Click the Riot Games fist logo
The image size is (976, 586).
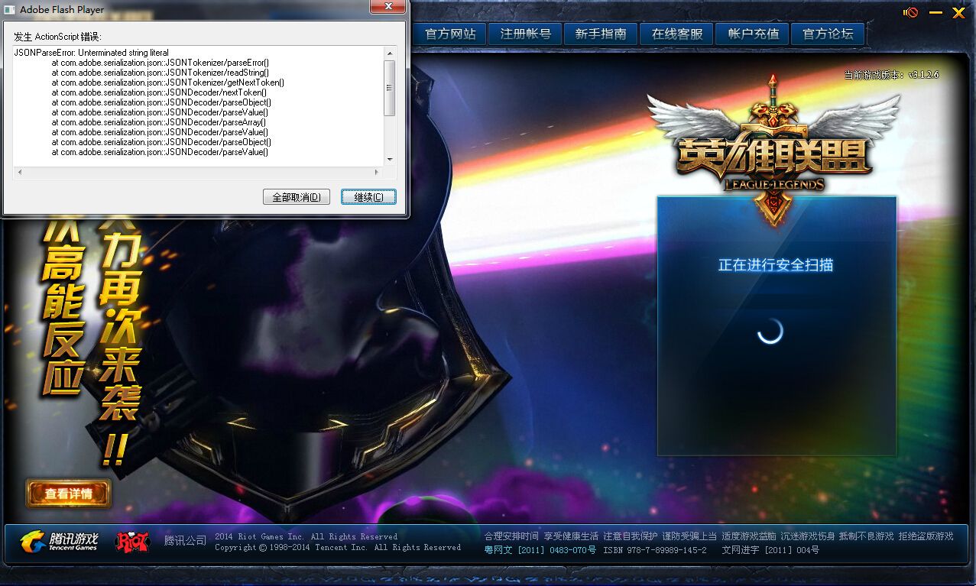point(131,542)
